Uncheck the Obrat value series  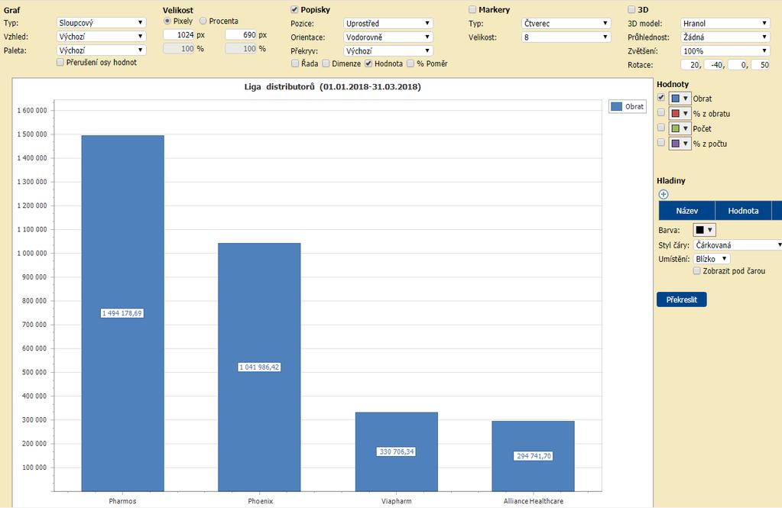pos(661,98)
